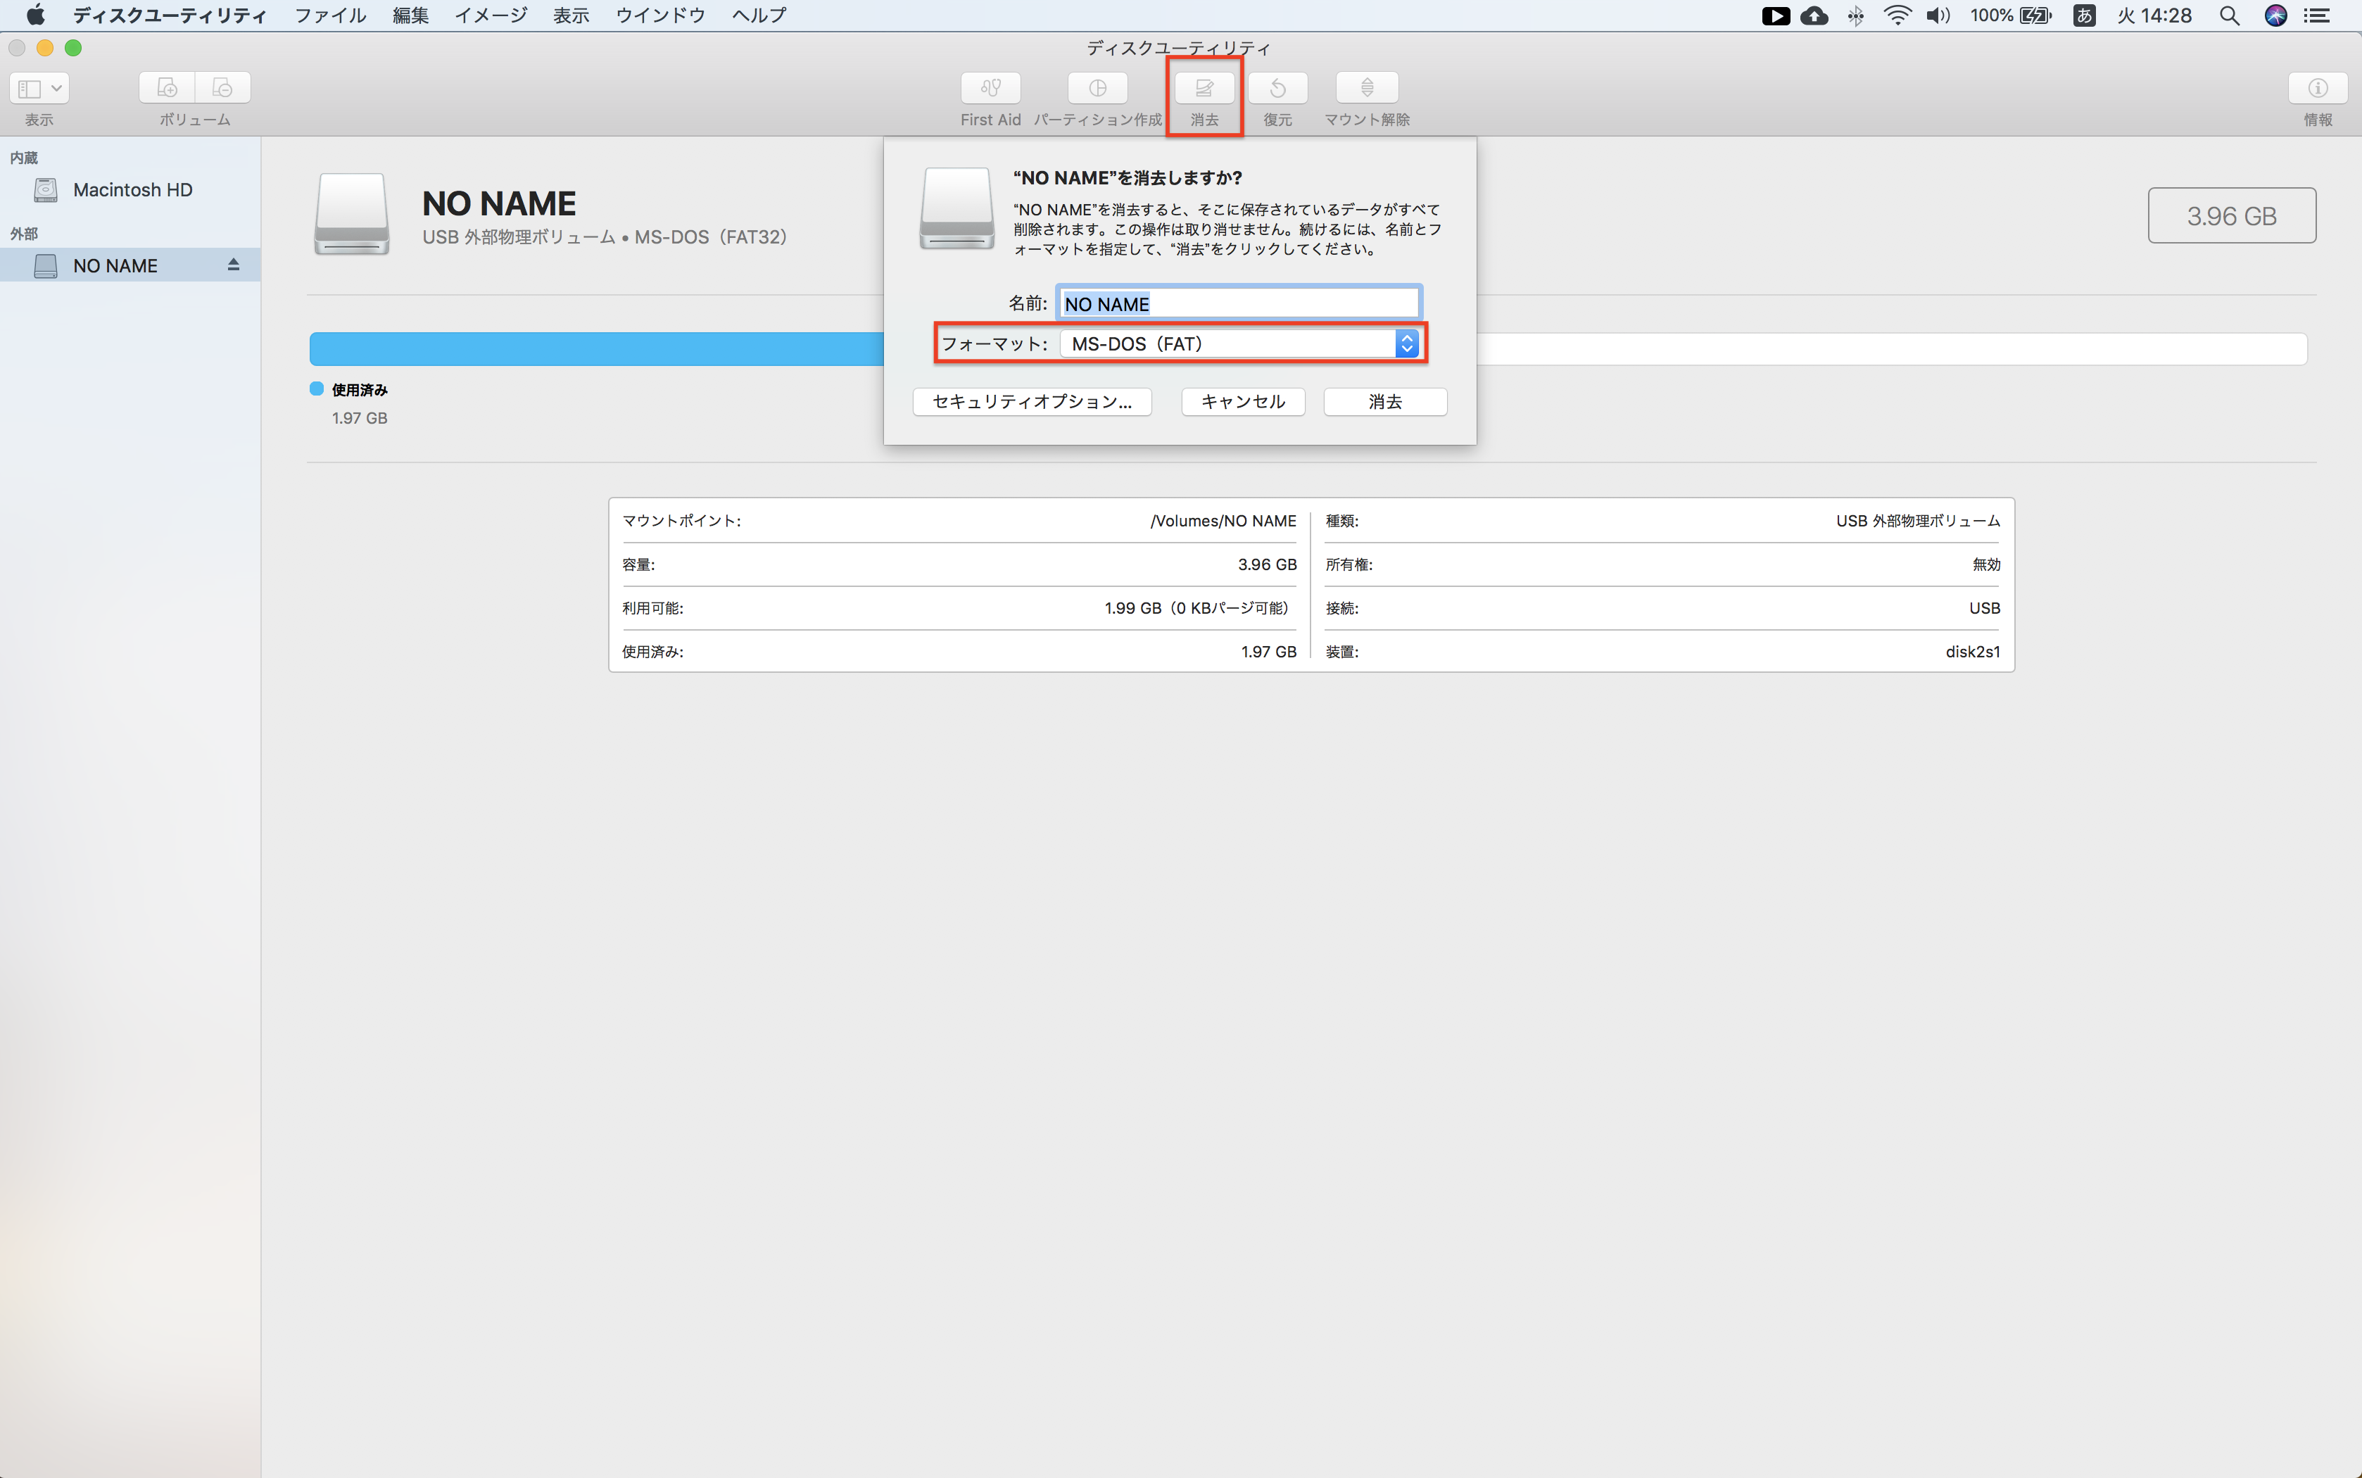Click the Erase (消去) toolbar icon
This screenshot has width=2362, height=1478.
tap(1204, 88)
